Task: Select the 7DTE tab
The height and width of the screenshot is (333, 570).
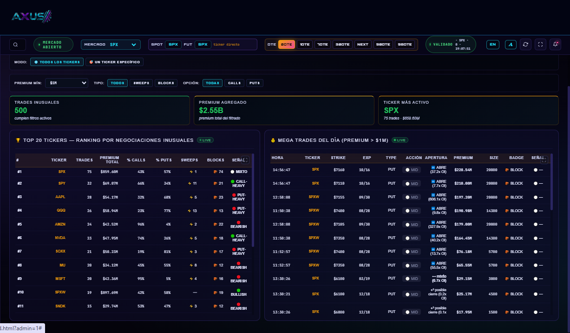Action: click(322, 45)
